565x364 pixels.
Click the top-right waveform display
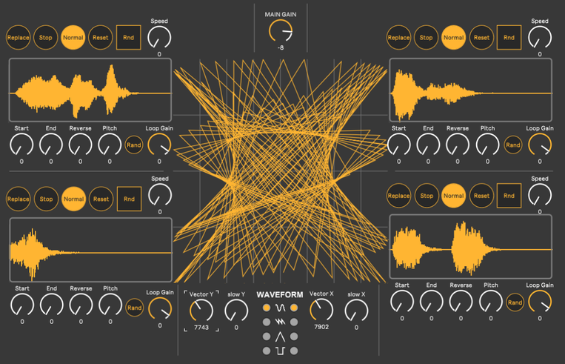(x=471, y=90)
